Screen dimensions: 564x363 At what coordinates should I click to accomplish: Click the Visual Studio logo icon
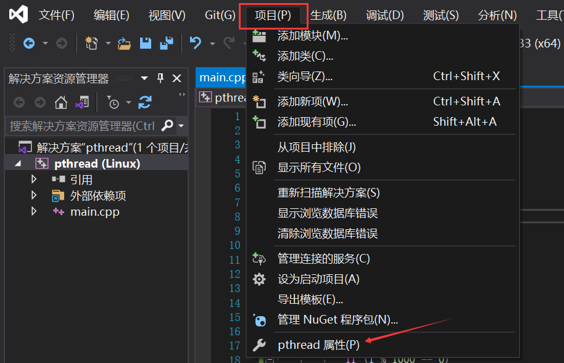click(19, 14)
